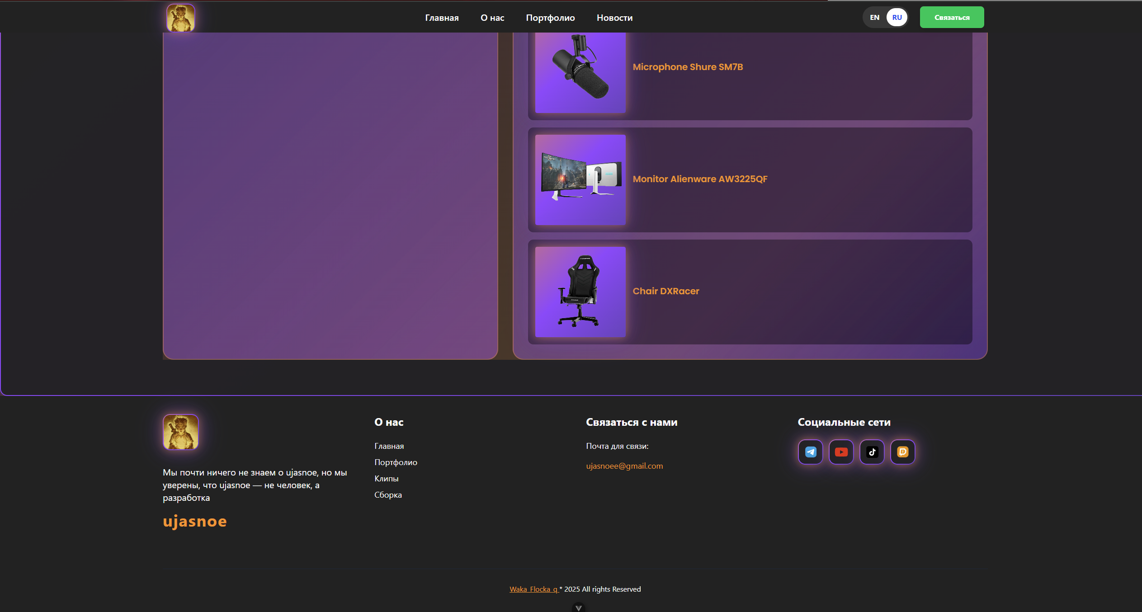Switch language to EN

874,18
